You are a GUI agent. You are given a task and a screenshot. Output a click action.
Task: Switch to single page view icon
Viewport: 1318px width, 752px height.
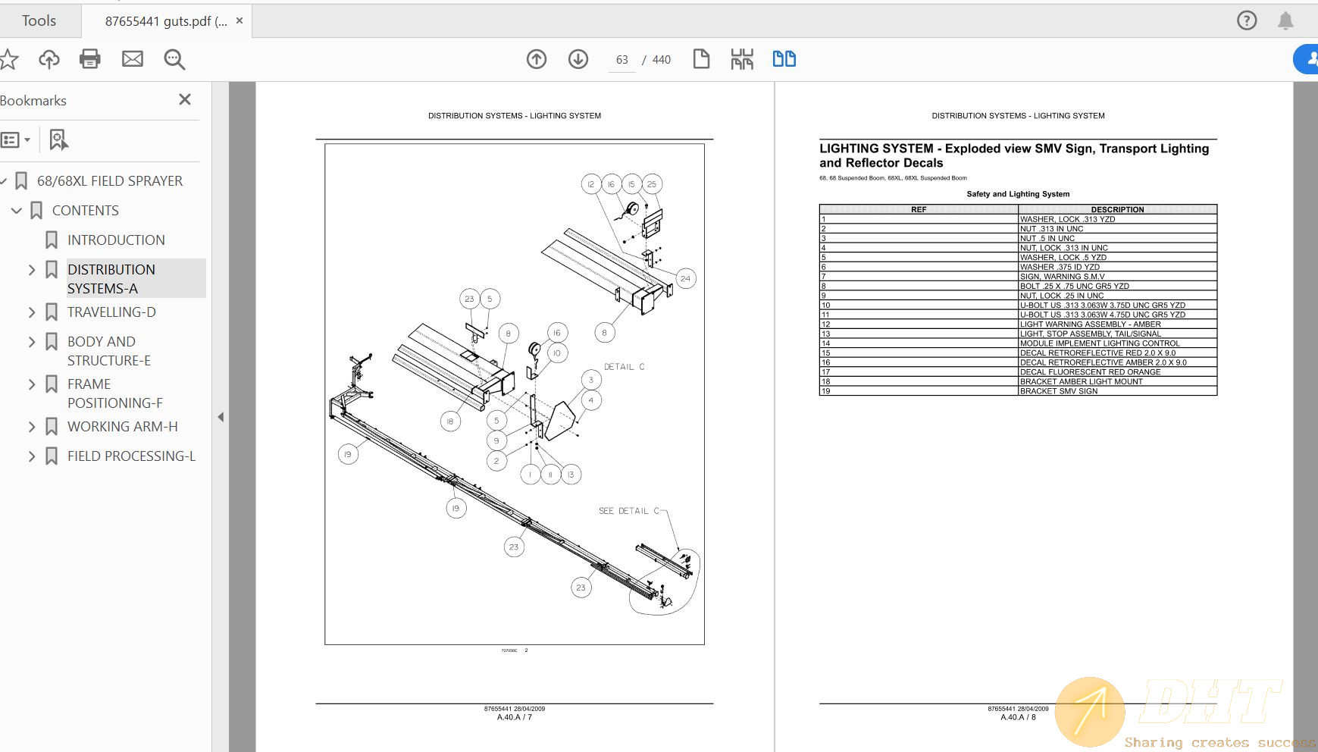(701, 59)
